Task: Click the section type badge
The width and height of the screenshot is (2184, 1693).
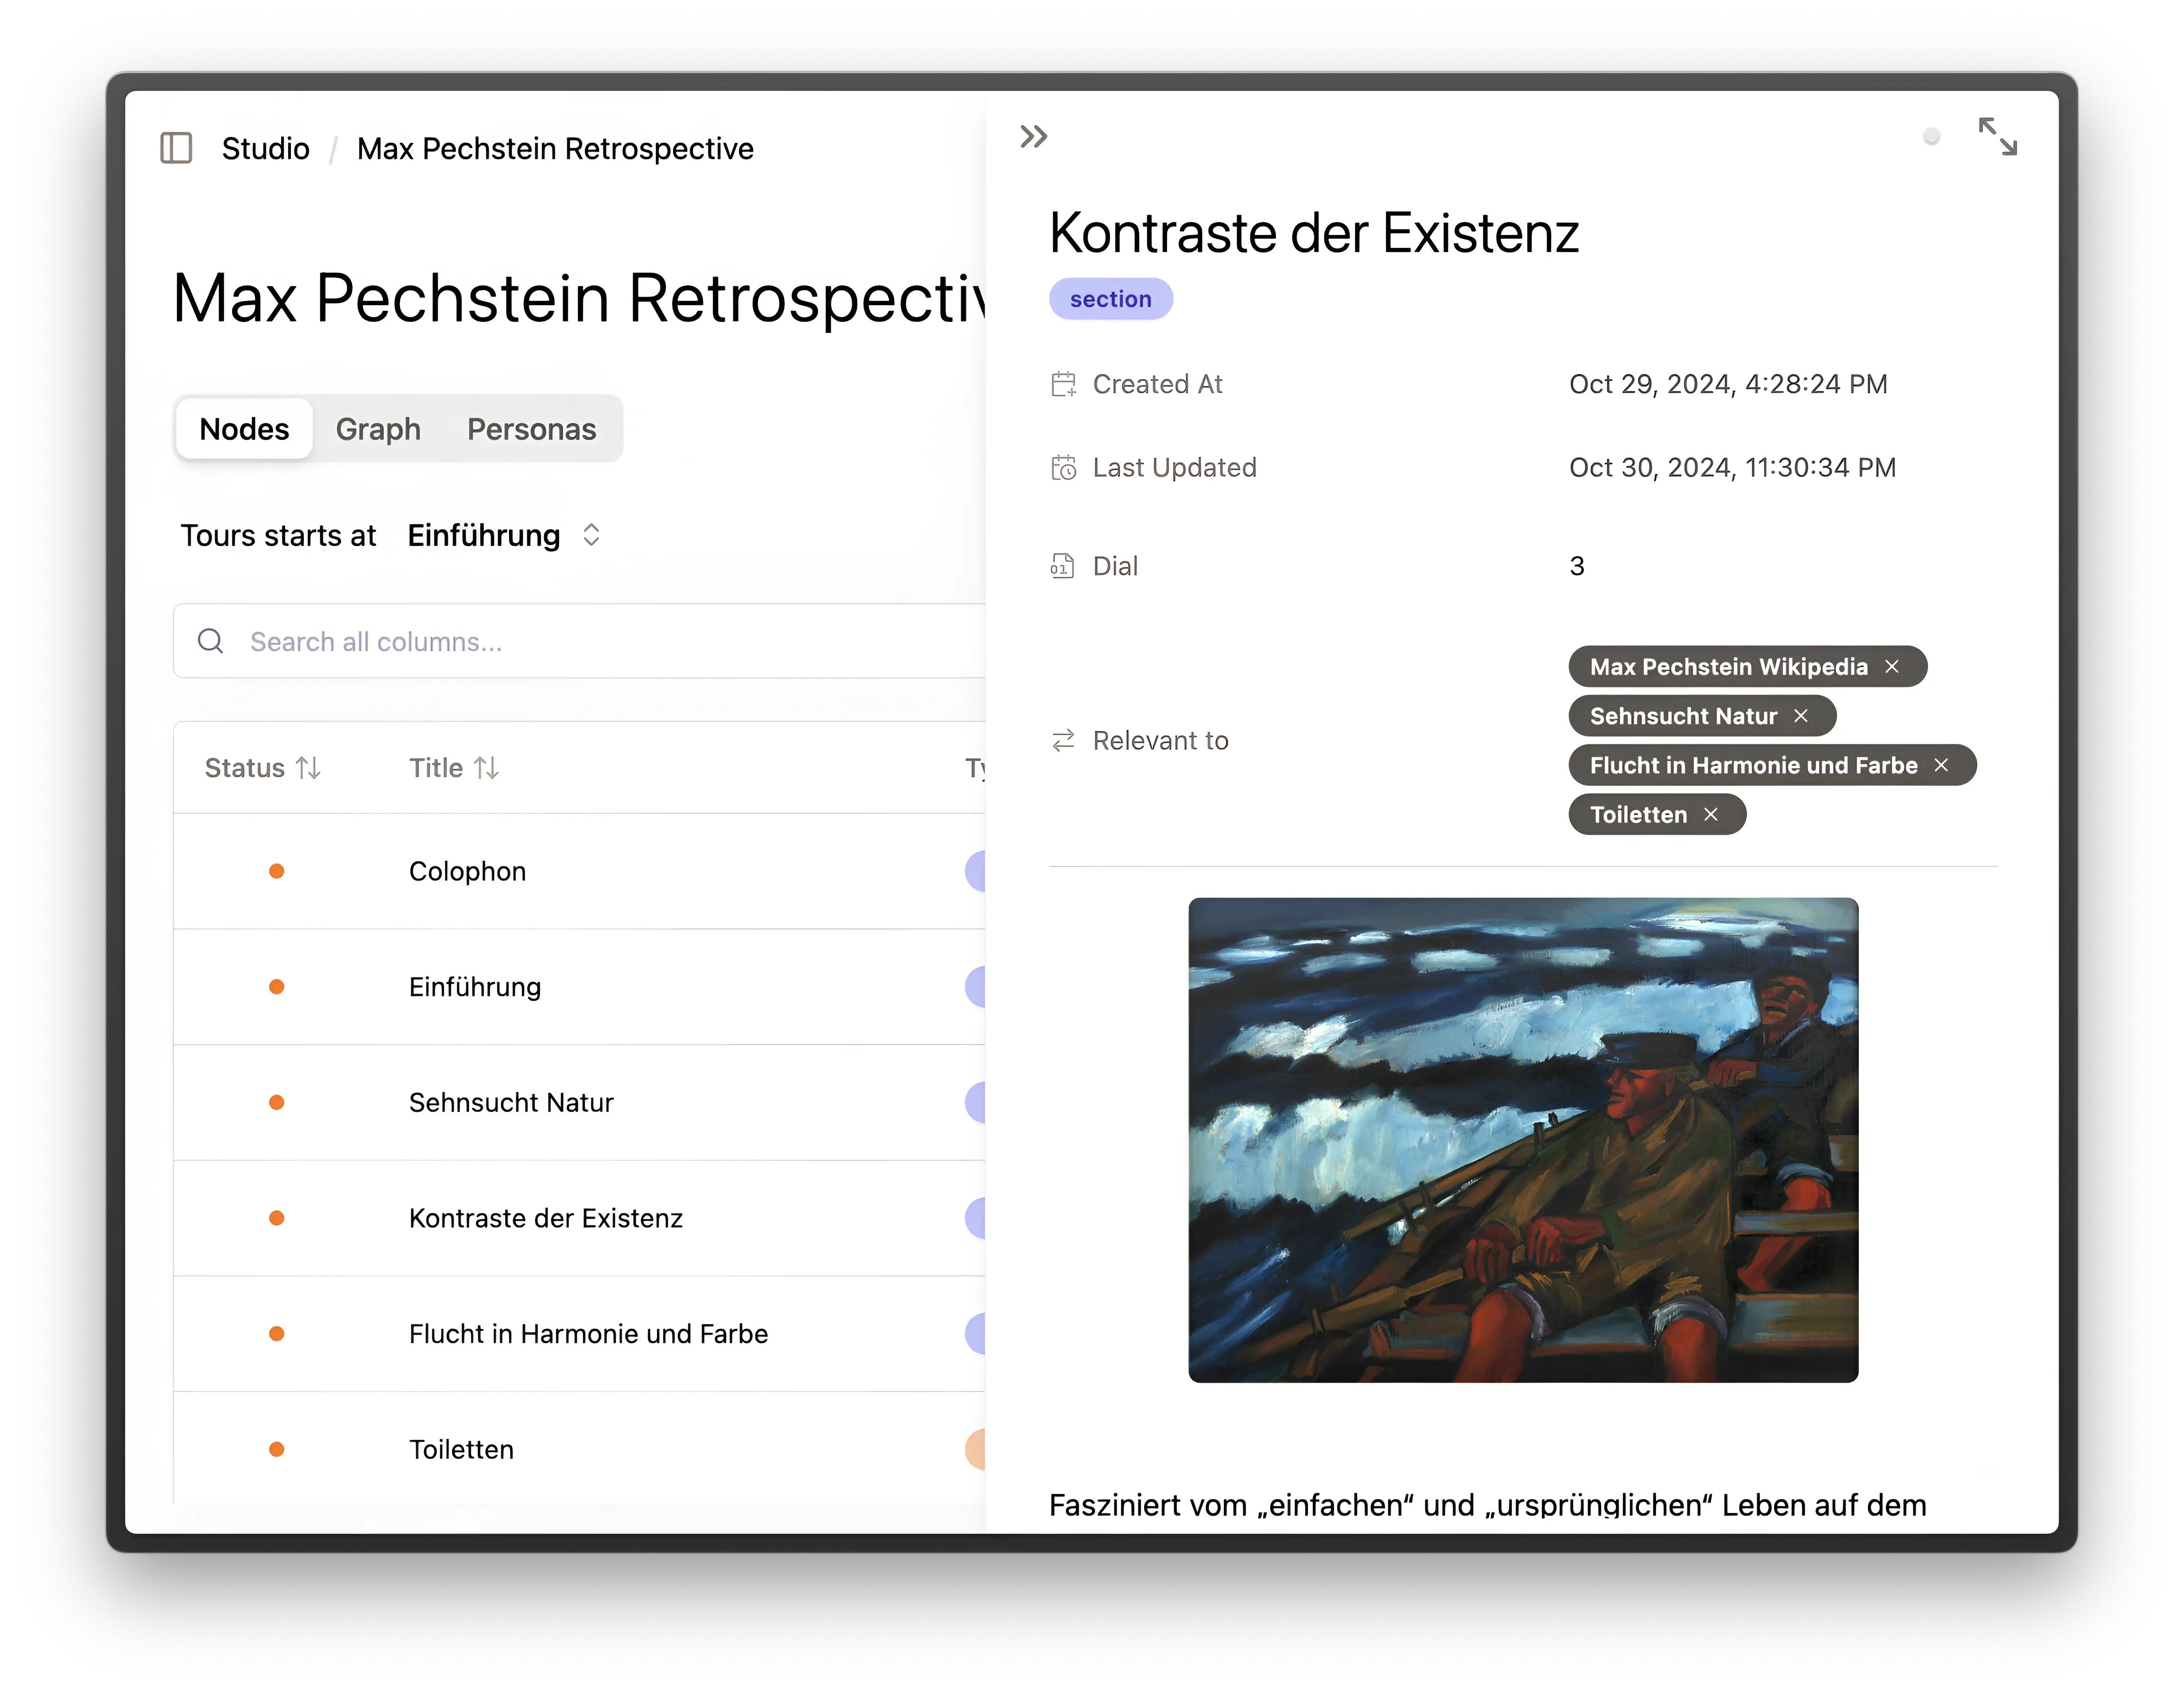Action: (1110, 299)
